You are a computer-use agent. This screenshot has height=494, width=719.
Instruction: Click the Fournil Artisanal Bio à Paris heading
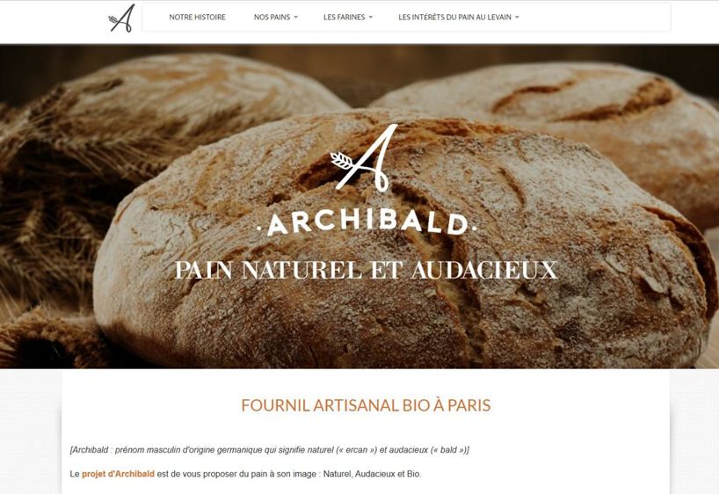pos(366,405)
